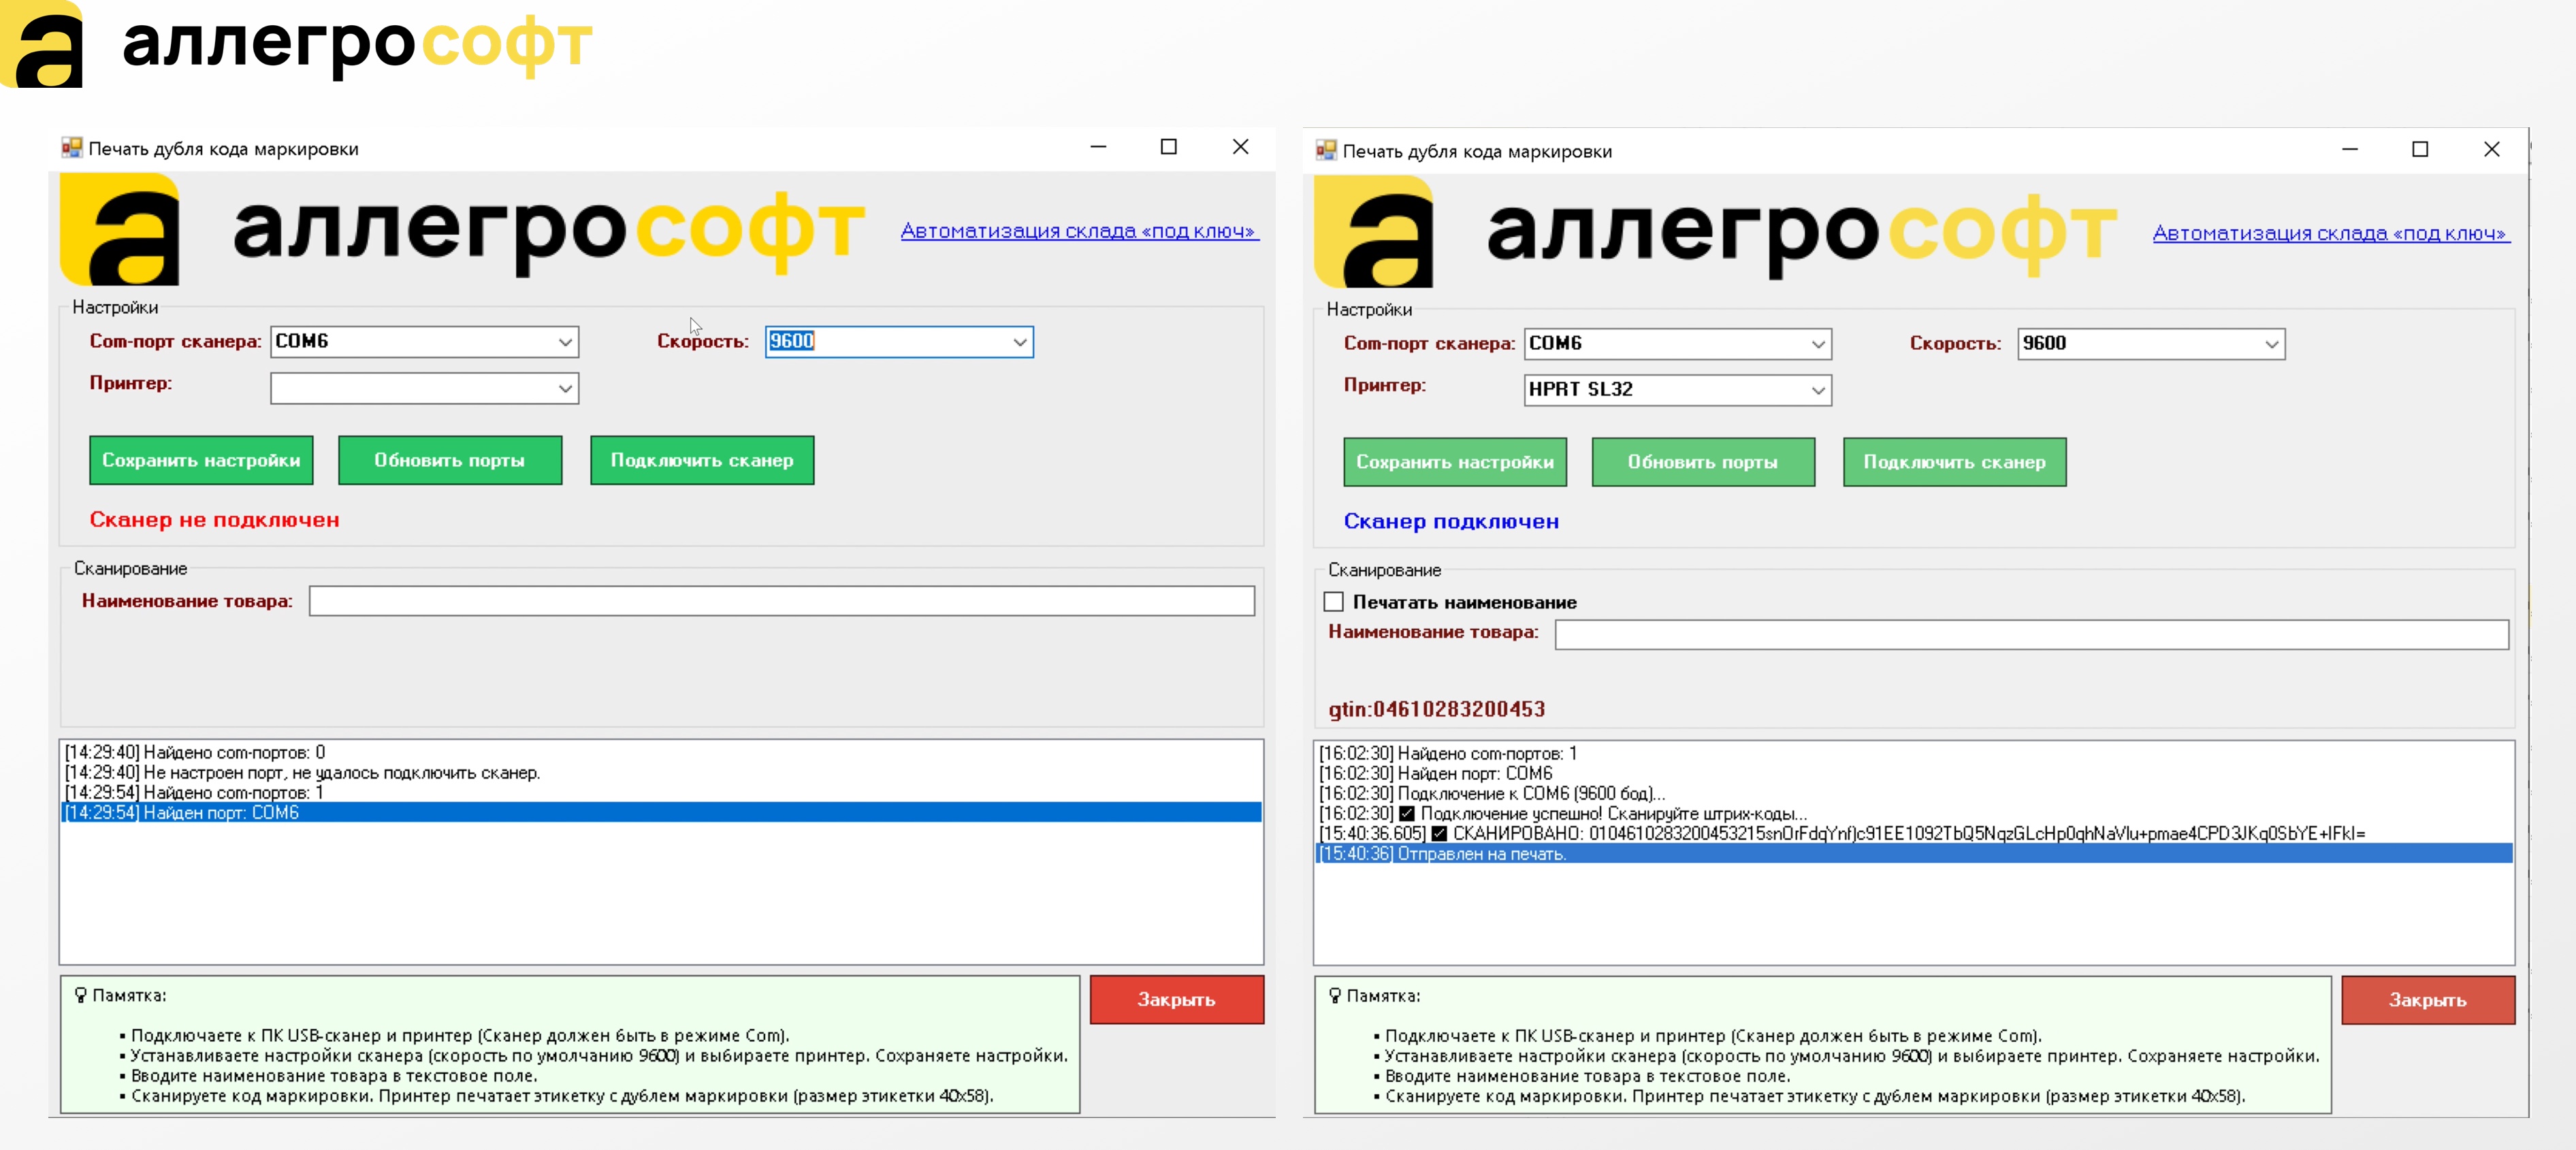
Task: Open the HPRT SL32 printer dropdown
Action: click(1817, 391)
